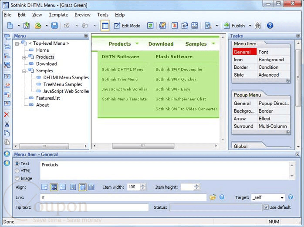Viewport: 304px width, 227px height.
Task: Click the Tasks panel vertical scrollbar
Action: click(x=298, y=78)
